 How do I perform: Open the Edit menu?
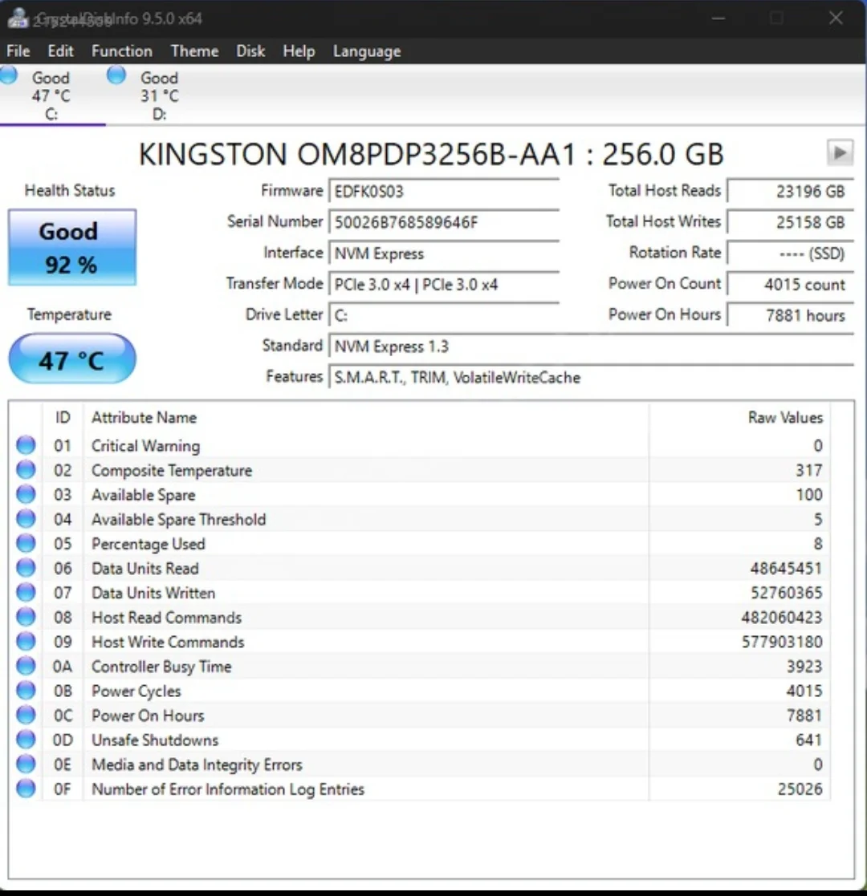pyautogui.click(x=61, y=51)
